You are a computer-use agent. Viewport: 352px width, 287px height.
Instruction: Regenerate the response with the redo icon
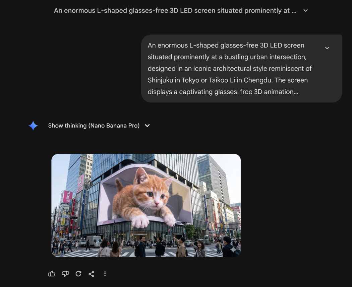[x=78, y=274]
